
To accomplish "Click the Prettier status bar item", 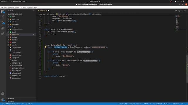I will 176,104.
